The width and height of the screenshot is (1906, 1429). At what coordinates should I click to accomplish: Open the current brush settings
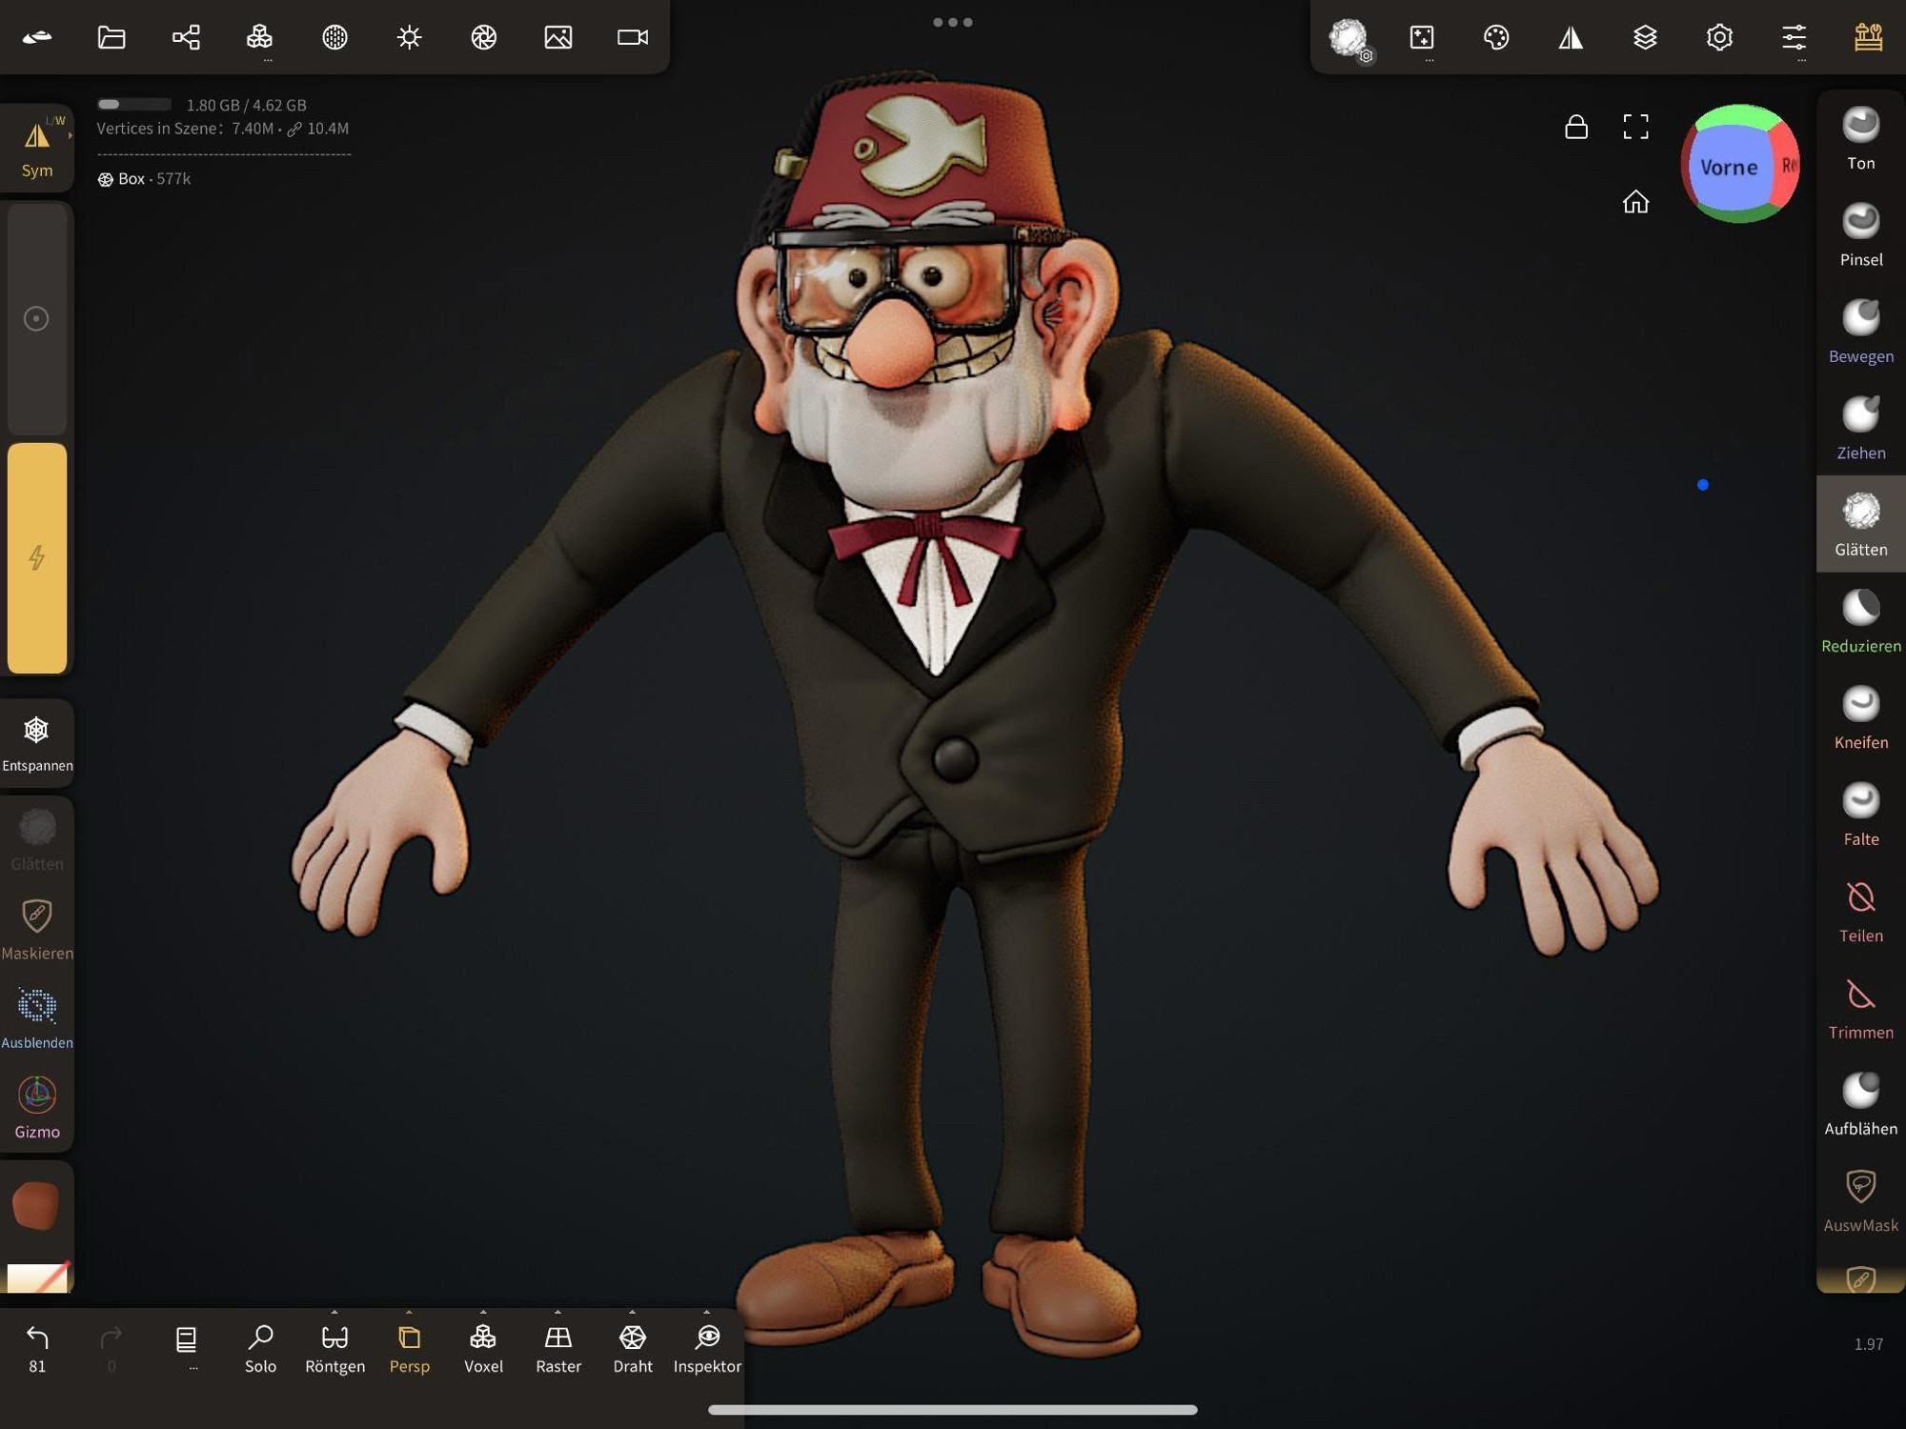tap(1348, 39)
